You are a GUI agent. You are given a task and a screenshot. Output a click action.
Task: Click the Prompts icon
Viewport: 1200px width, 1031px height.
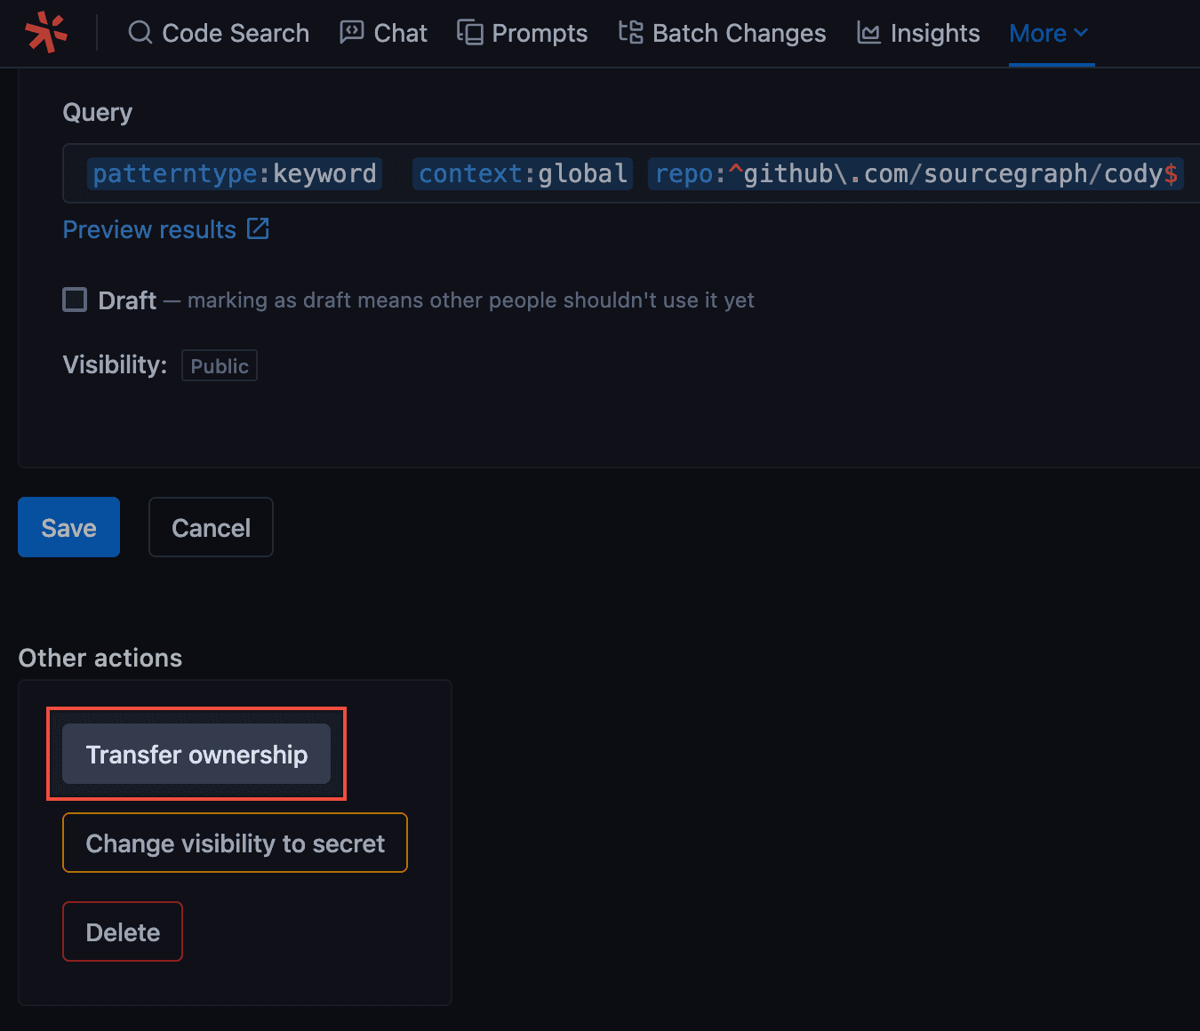pos(470,33)
